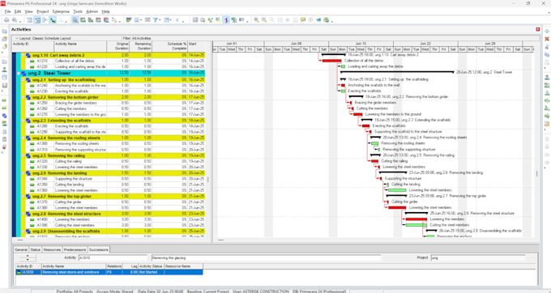The height and width of the screenshot is (293, 551).
Task: Open Print Preview from the toolbar
Action: [15, 20]
